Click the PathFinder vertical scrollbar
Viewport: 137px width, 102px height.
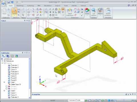coord(29,78)
